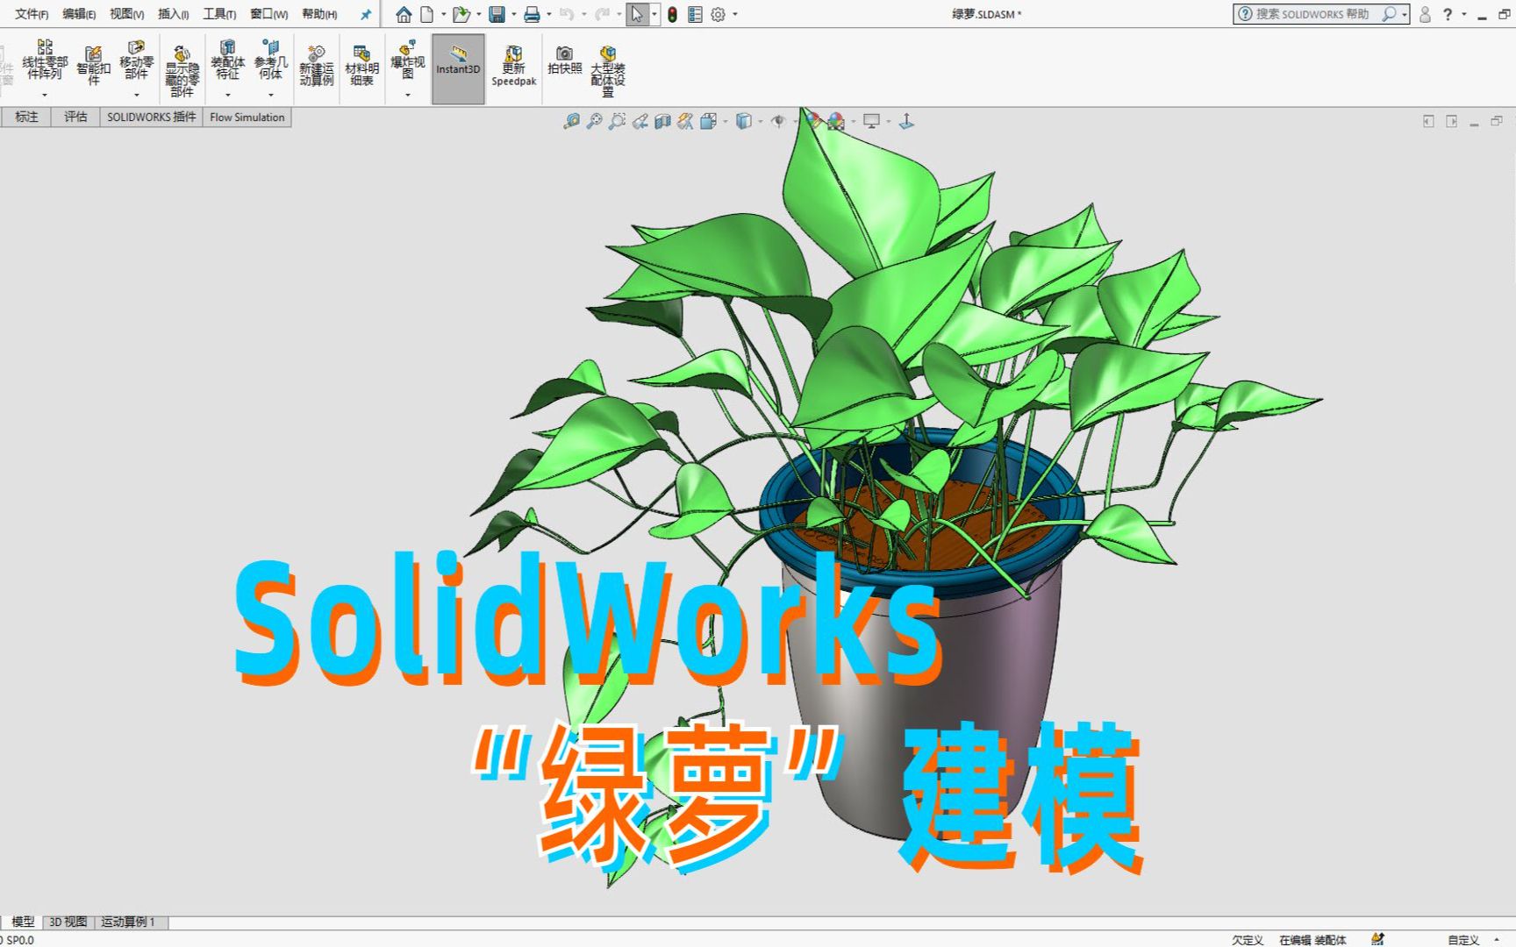1516x947 pixels.
Task: Open Large Assembly Settings (大型装配体设置)
Action: (607, 71)
